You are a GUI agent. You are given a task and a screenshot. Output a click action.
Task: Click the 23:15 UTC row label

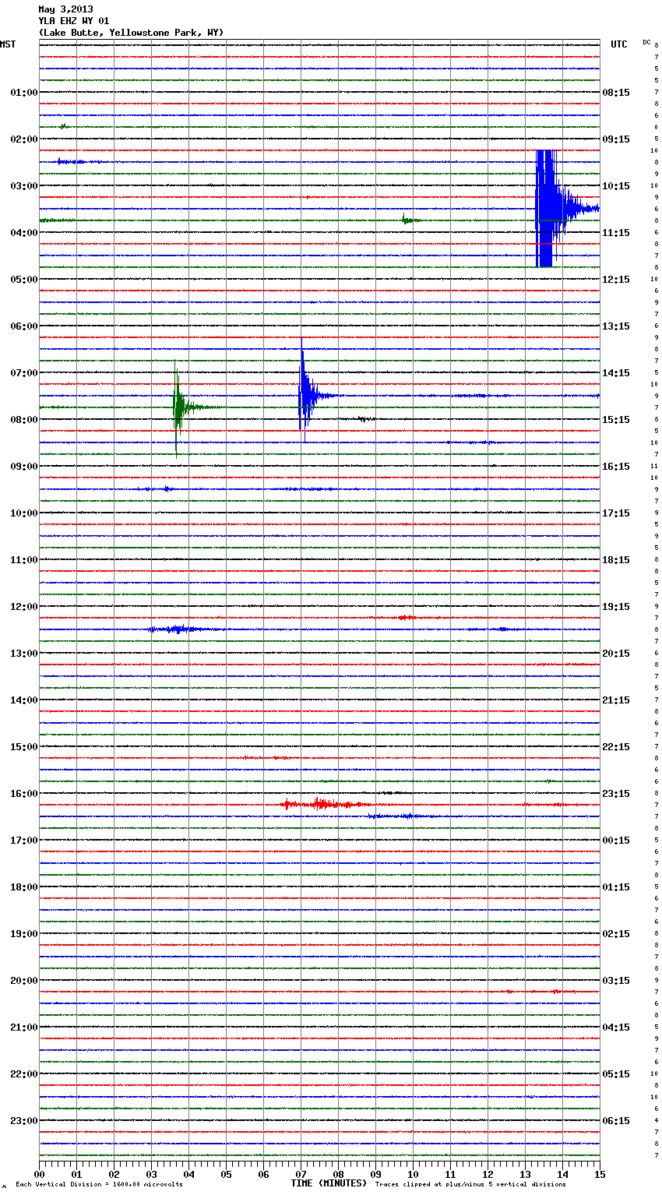click(616, 794)
